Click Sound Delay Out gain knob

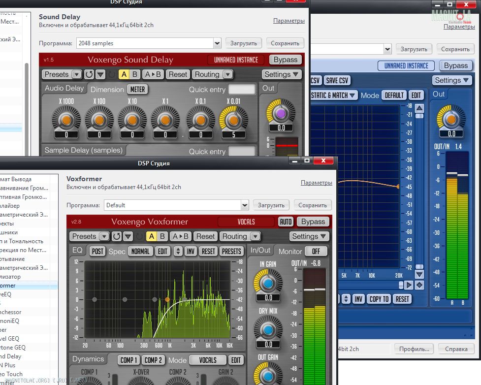tap(281, 114)
